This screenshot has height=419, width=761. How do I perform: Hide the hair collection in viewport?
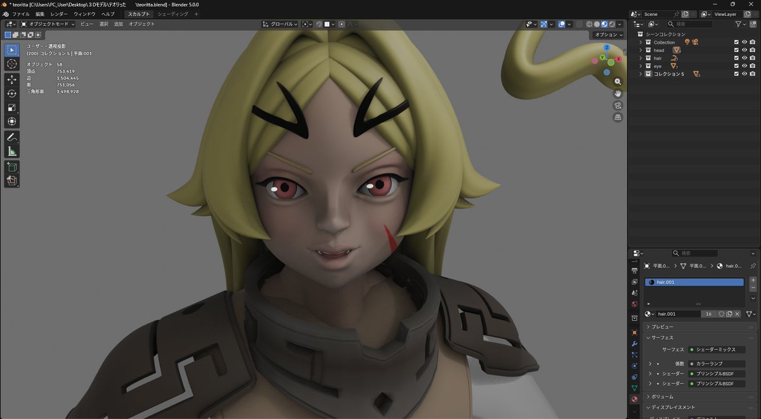[745, 58]
